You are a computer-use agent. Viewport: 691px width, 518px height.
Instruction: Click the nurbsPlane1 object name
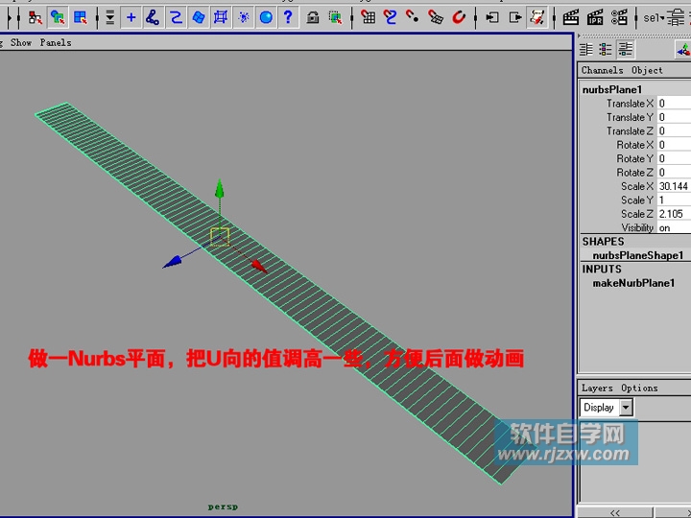(612, 89)
